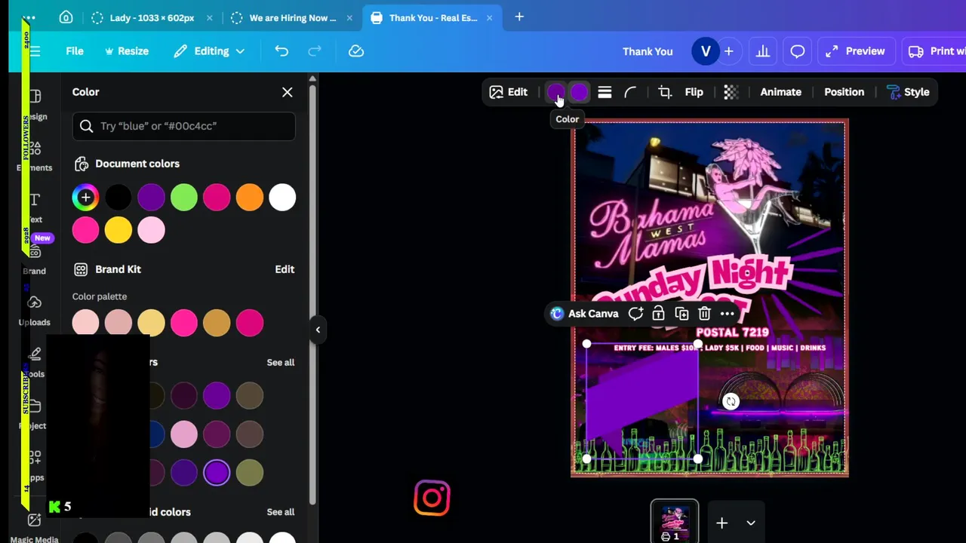Select the highlighted violet photo color
Screen dimensions: 966x543
[x=217, y=473]
